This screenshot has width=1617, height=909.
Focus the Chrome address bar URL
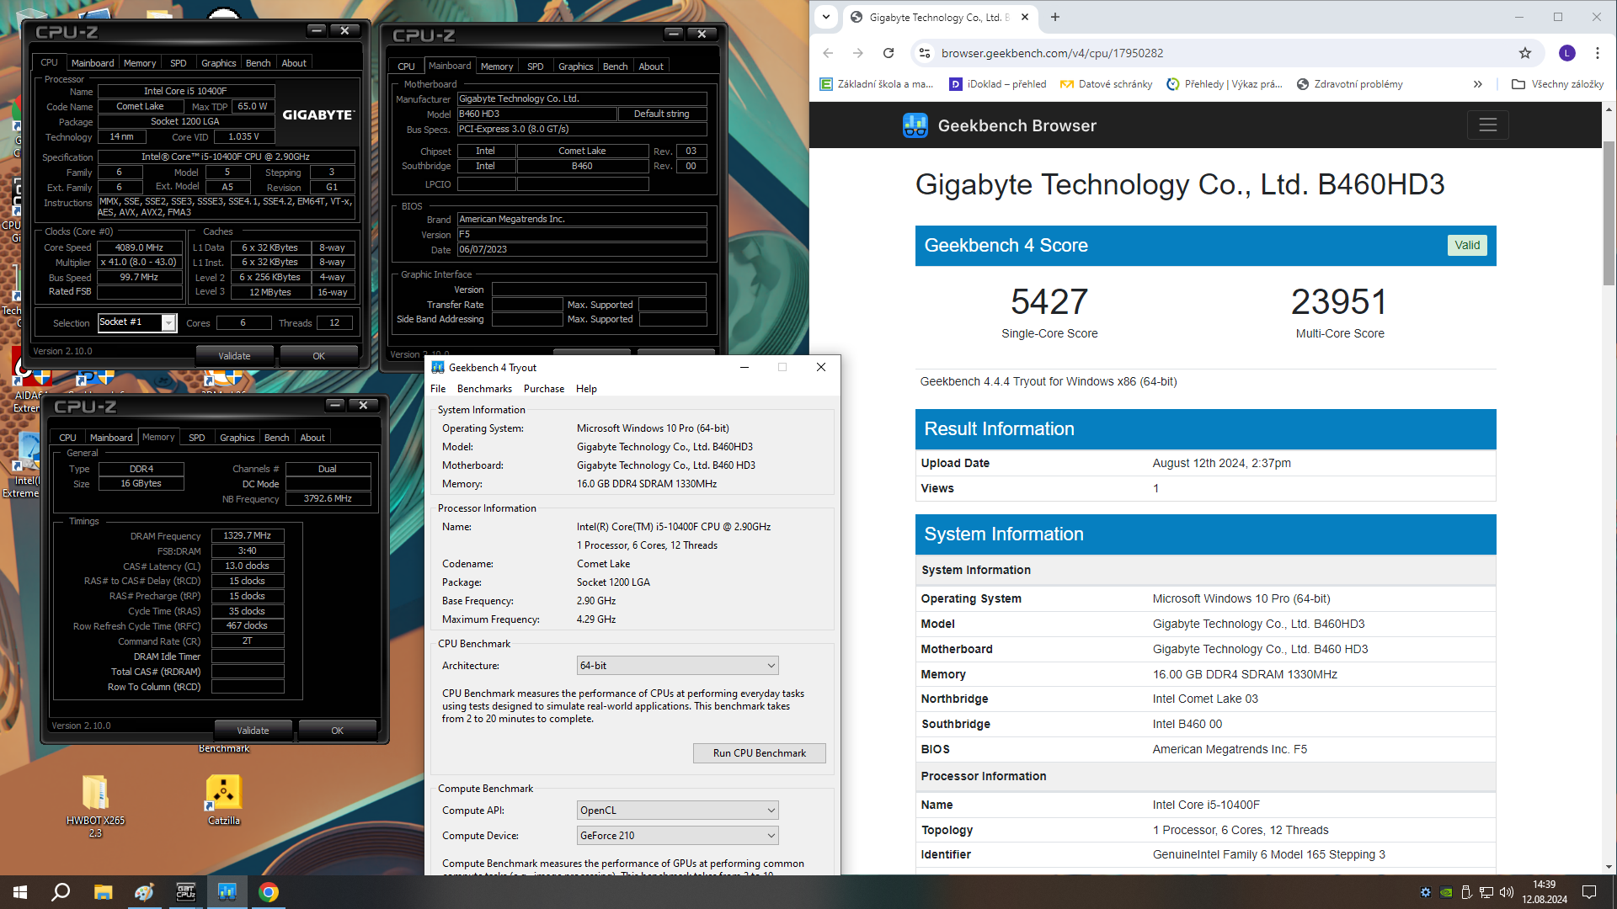[x=1053, y=53]
